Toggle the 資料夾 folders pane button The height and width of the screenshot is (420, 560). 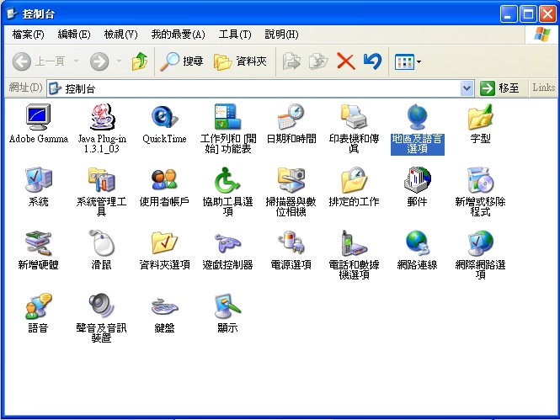click(240, 61)
